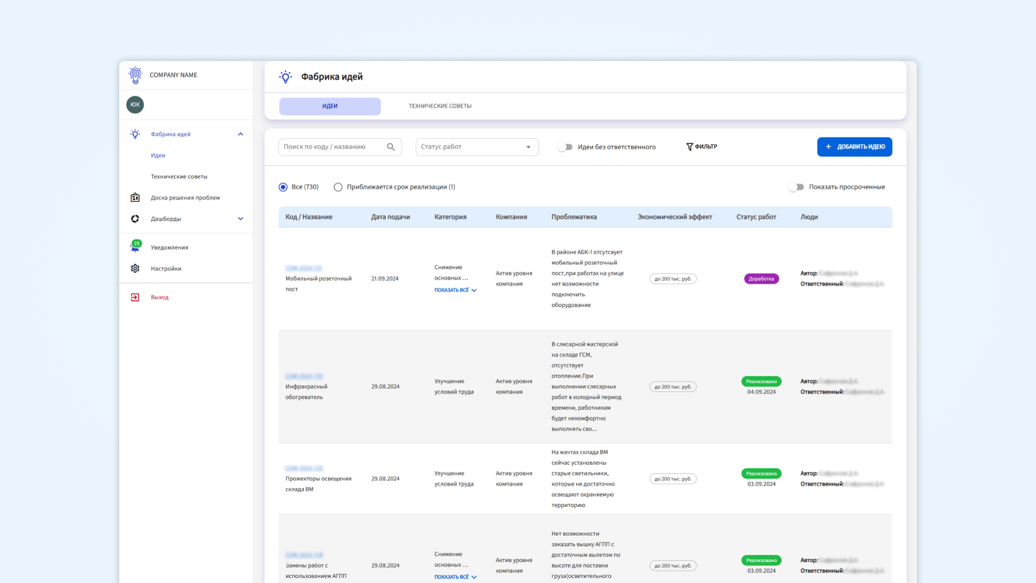Switch to the ИДЕИ tab
This screenshot has height=583, width=1036.
coord(330,106)
